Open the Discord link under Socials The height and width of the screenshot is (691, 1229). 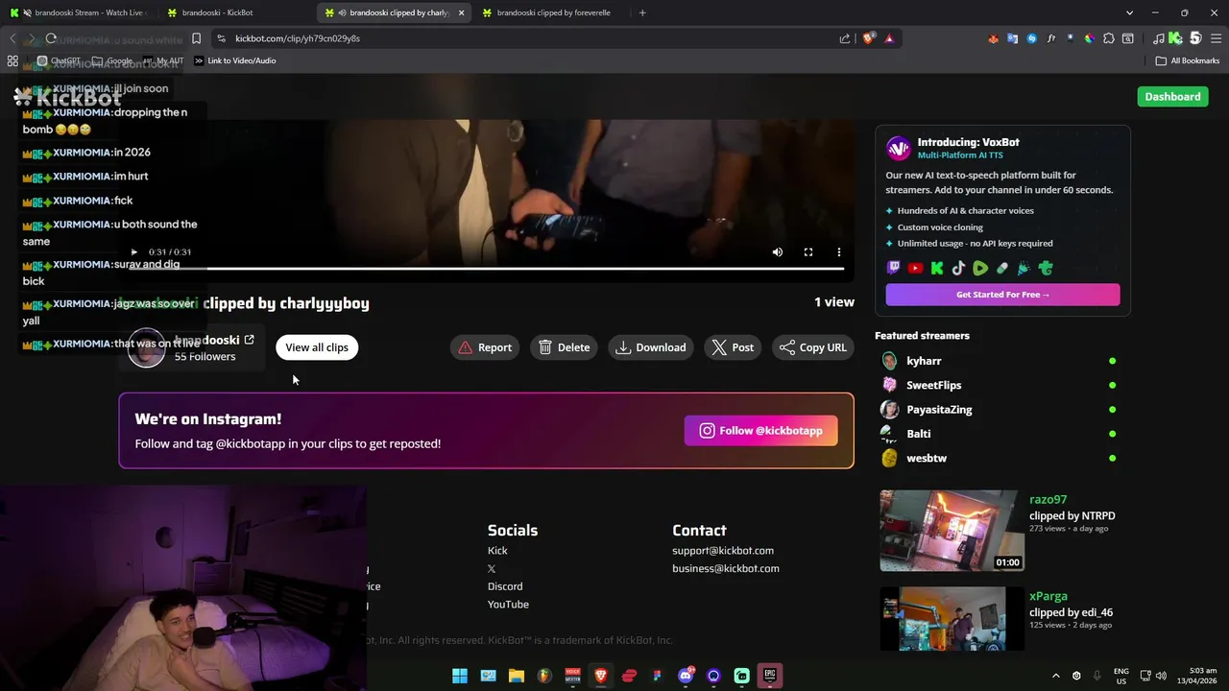505,586
